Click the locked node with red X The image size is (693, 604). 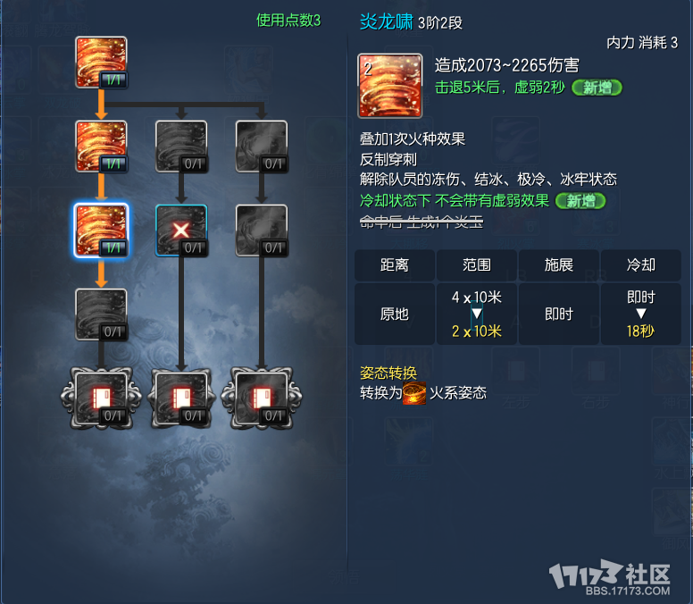pos(181,231)
